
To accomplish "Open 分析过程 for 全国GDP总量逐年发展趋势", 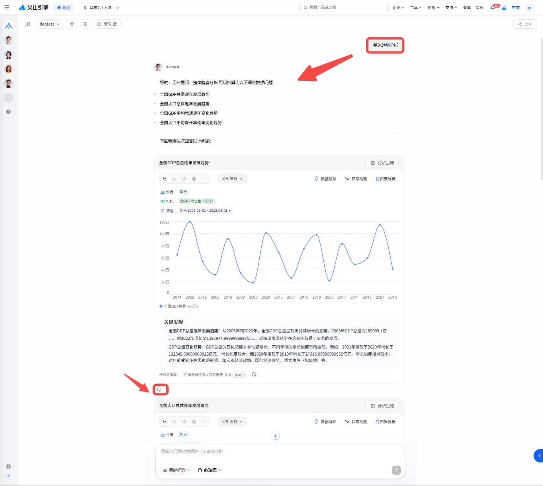I will 382,163.
